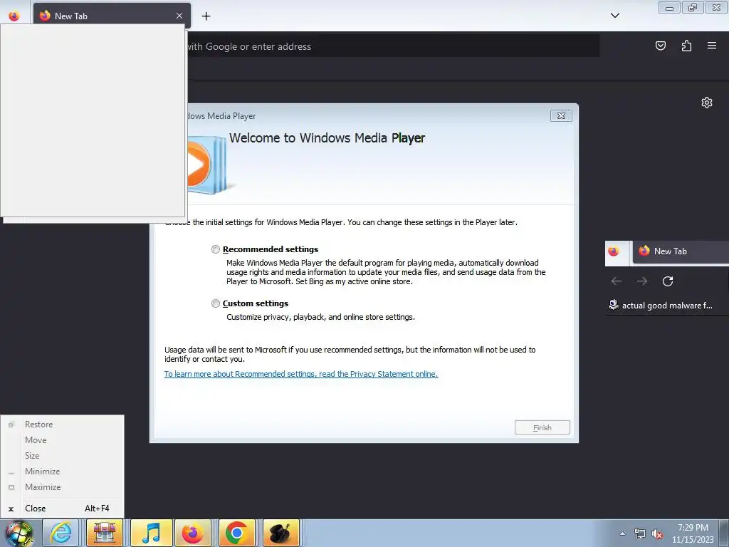
Task: Open new tab page personalize gear
Action: point(707,103)
